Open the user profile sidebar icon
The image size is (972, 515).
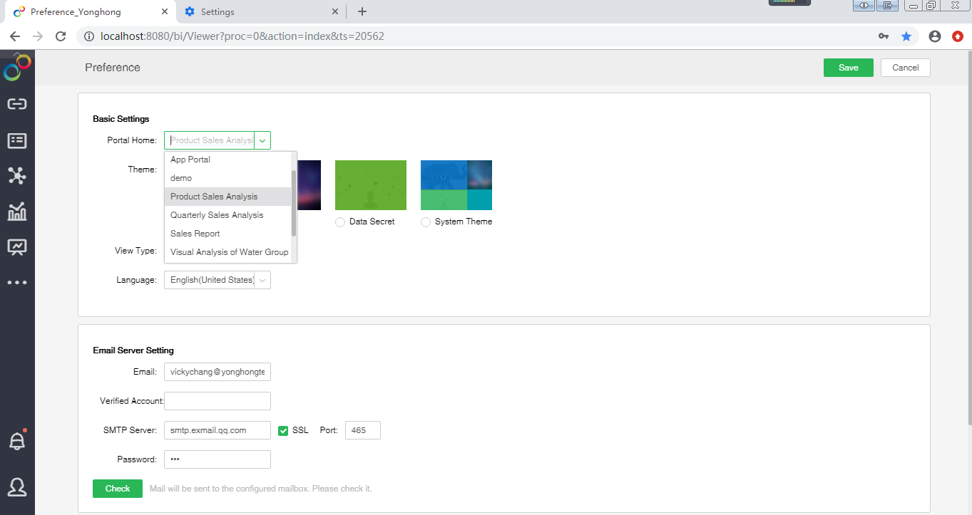(17, 487)
